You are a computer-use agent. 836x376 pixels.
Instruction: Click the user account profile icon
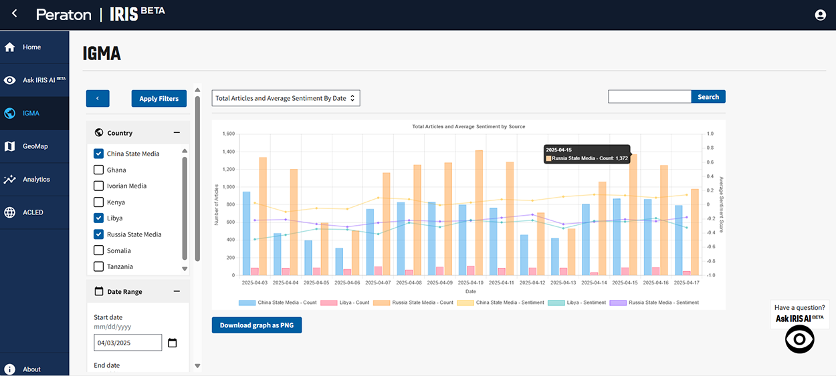820,15
